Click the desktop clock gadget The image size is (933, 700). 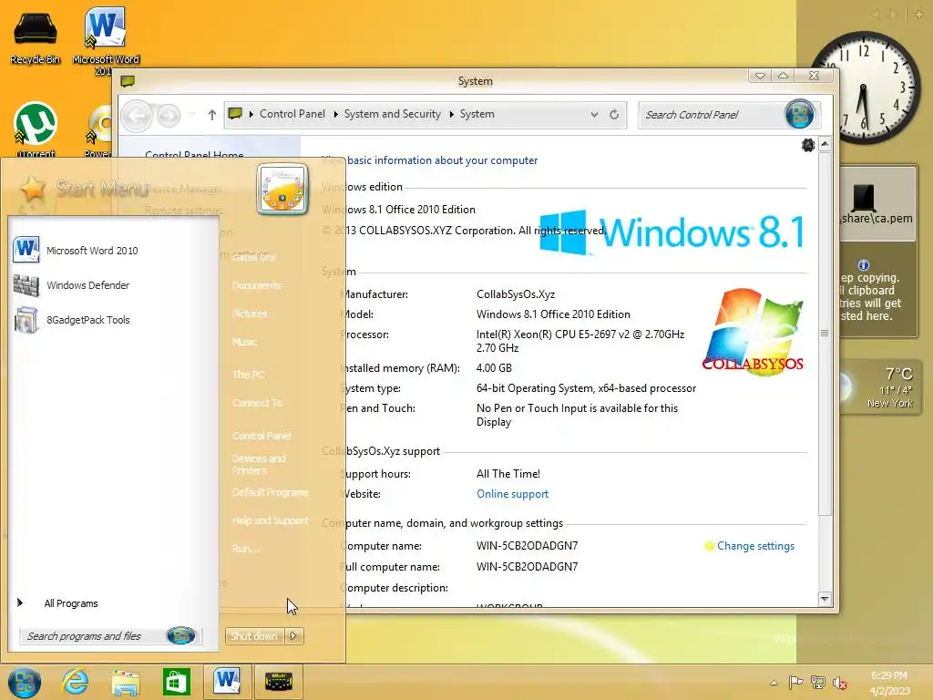(864, 87)
